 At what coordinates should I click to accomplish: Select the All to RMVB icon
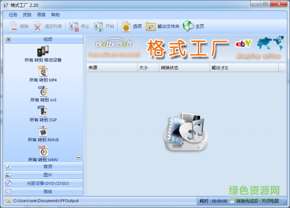(x=43, y=131)
